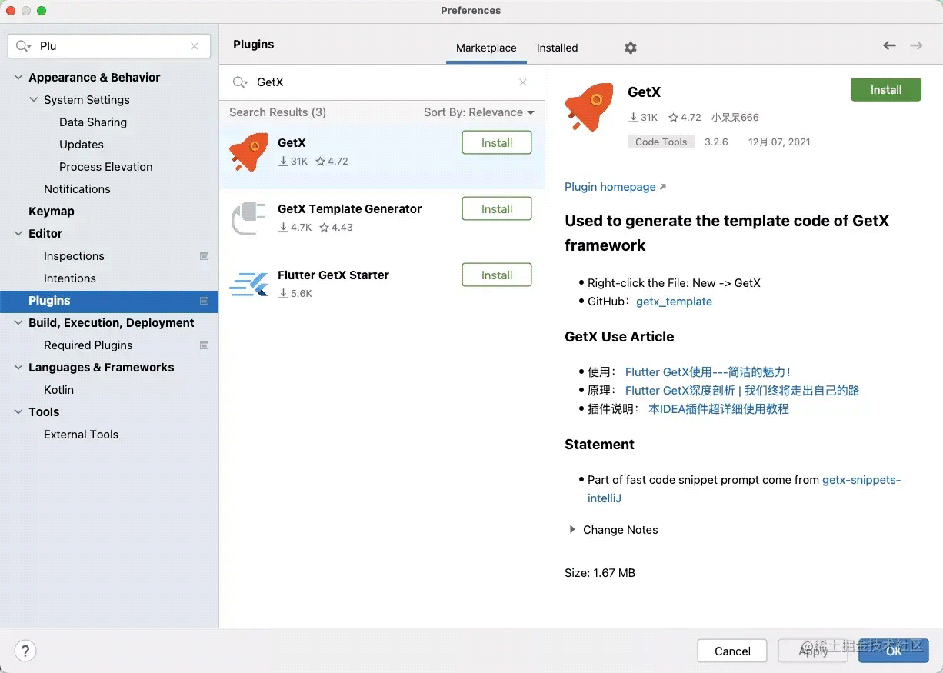This screenshot has width=943, height=673.
Task: Click the Search Results (3) label
Action: coord(278,112)
